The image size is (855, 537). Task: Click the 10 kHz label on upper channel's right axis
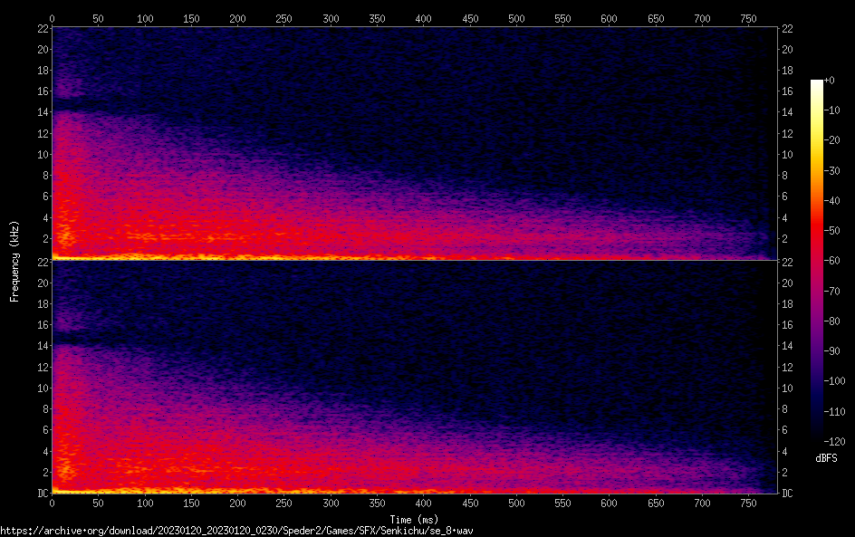pyautogui.click(x=787, y=154)
